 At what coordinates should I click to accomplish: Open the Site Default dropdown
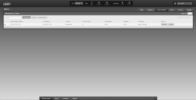coord(79,3)
